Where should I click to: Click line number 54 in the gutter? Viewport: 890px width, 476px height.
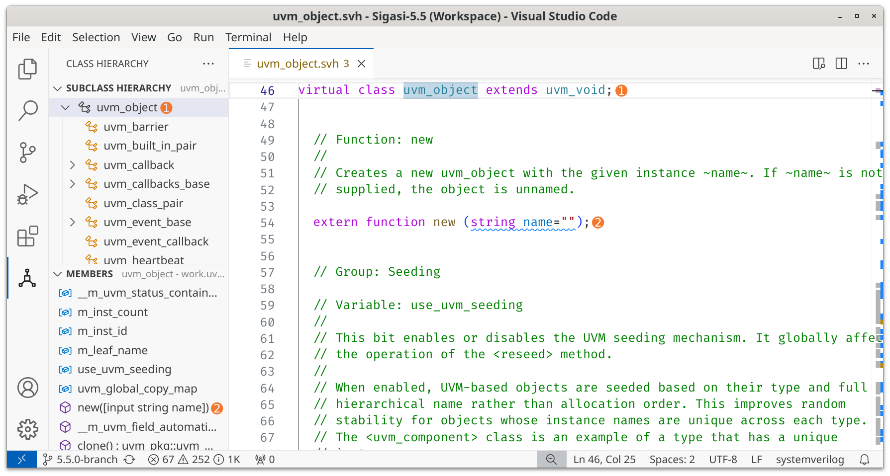[x=267, y=223]
